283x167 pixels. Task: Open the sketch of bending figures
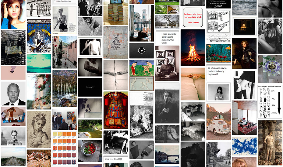pyautogui.click(x=141, y=83)
